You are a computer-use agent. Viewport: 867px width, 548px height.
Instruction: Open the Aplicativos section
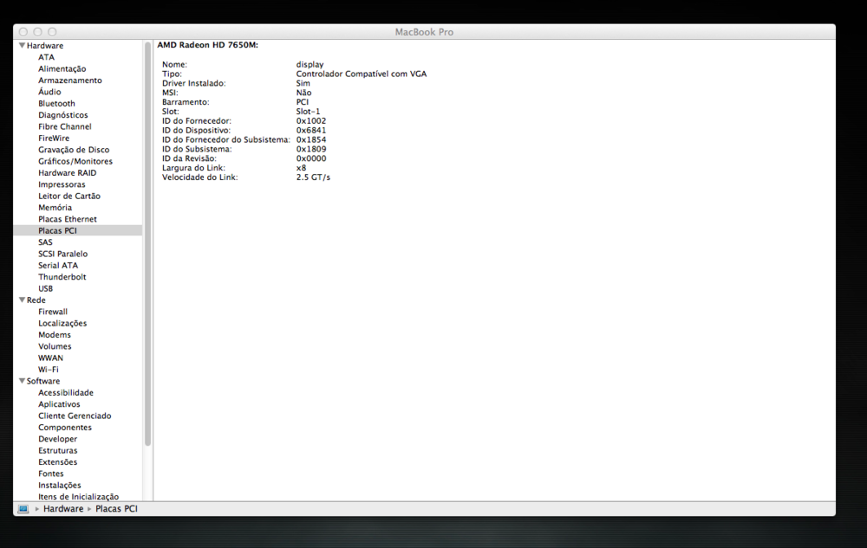pyautogui.click(x=59, y=403)
